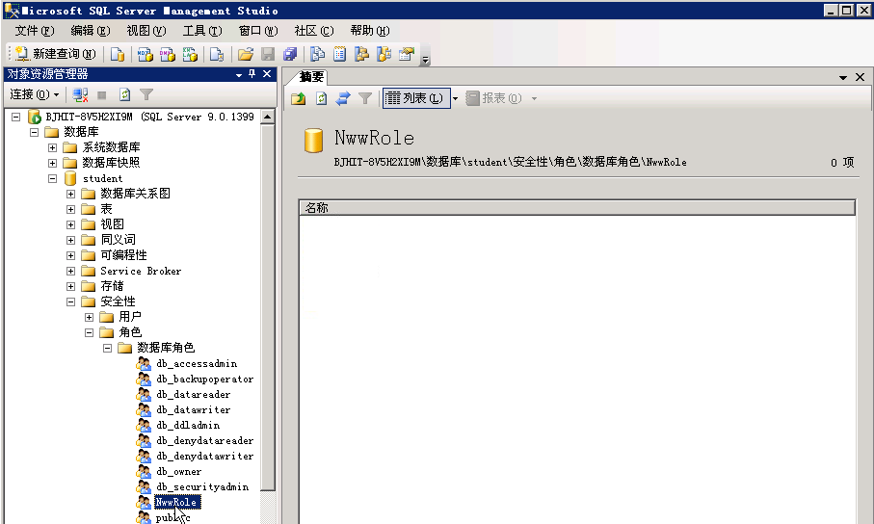Click Object Explorer scrollbar up arrow
The width and height of the screenshot is (874, 524).
click(268, 117)
